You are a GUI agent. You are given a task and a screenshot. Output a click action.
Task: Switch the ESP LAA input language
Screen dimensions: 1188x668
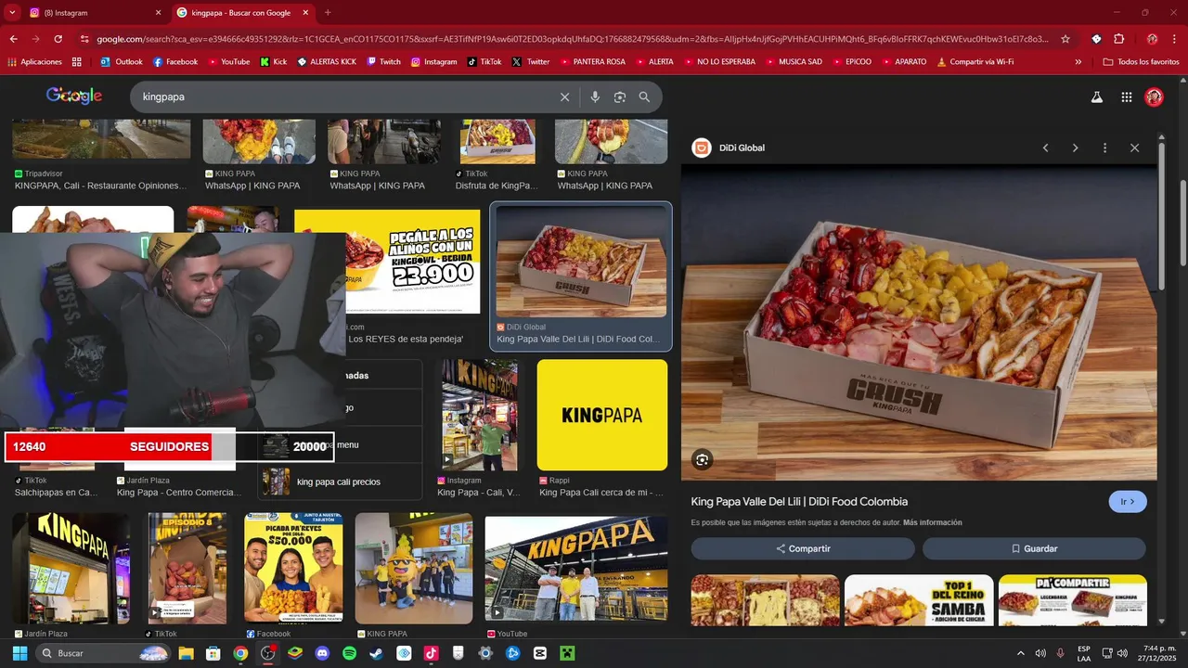pyautogui.click(x=1084, y=653)
